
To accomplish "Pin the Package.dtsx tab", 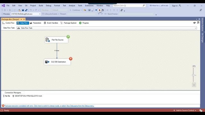I will [x=21, y=19].
